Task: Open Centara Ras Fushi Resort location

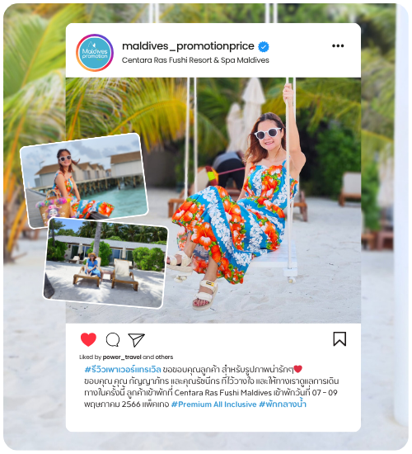Action: 195,60
